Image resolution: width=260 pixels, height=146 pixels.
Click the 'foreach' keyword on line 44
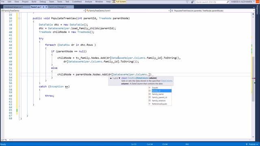50,45
